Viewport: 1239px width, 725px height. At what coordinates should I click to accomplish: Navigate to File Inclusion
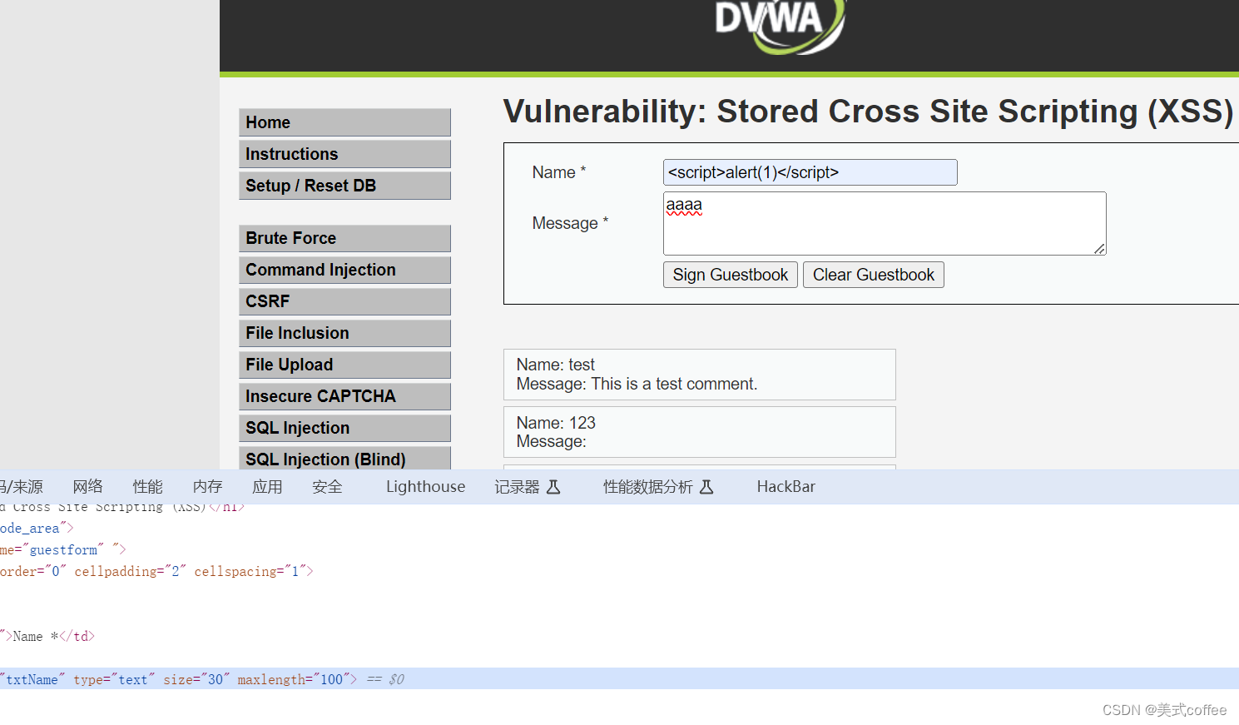pyautogui.click(x=344, y=333)
